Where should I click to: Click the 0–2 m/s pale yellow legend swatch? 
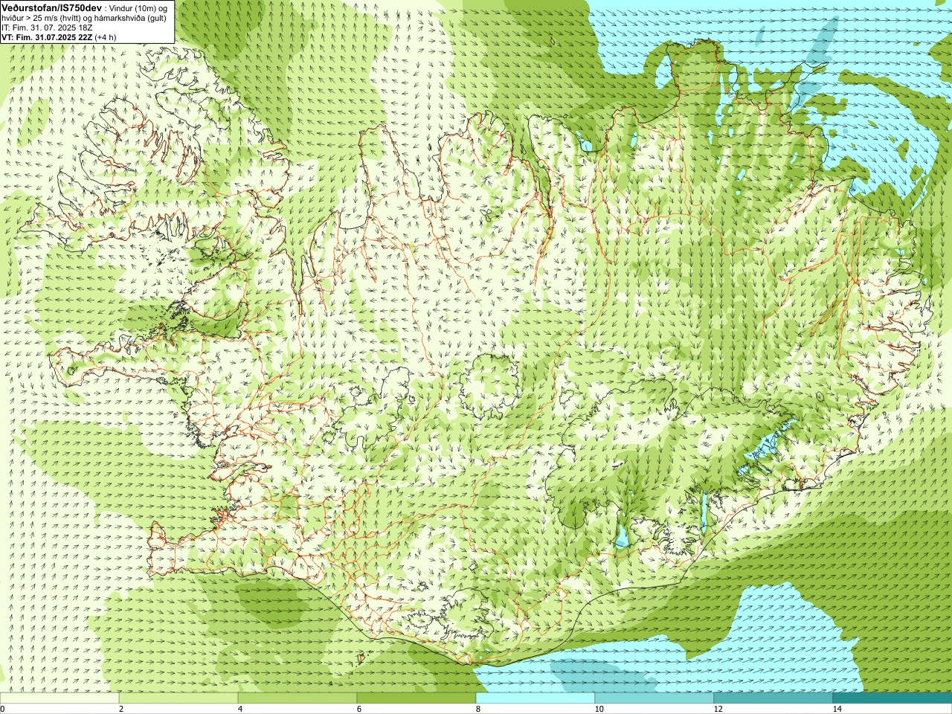[59, 698]
